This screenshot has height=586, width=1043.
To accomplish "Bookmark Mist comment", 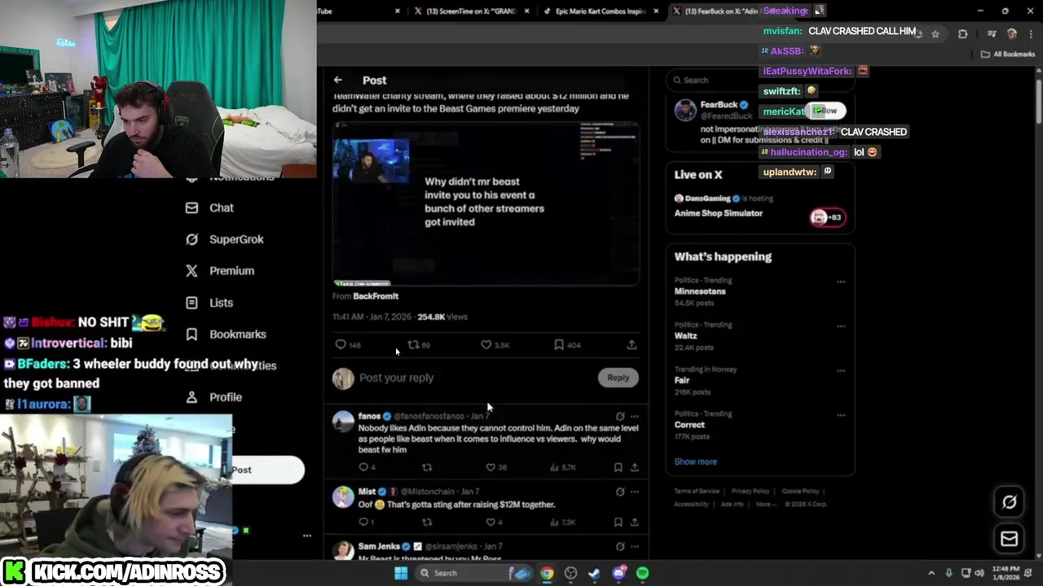I will [x=618, y=522].
